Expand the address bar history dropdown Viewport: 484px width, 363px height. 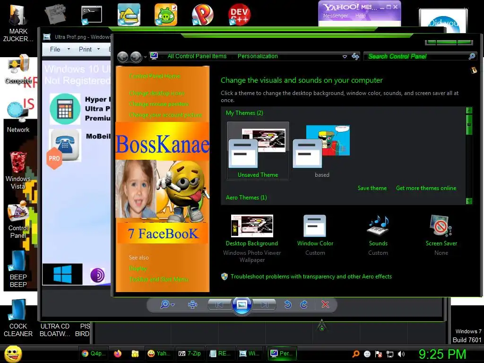pyautogui.click(x=345, y=57)
